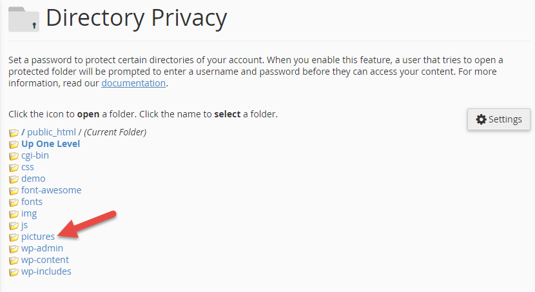Screen dimensions: 535x292
Task: Open the js folder via its icon
Action: [x=14, y=226]
